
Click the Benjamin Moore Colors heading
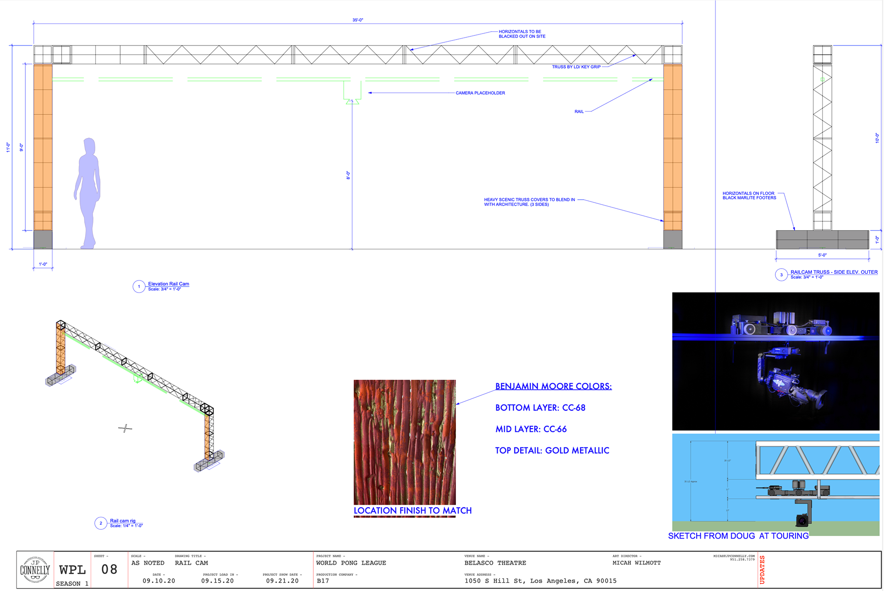[x=553, y=386]
